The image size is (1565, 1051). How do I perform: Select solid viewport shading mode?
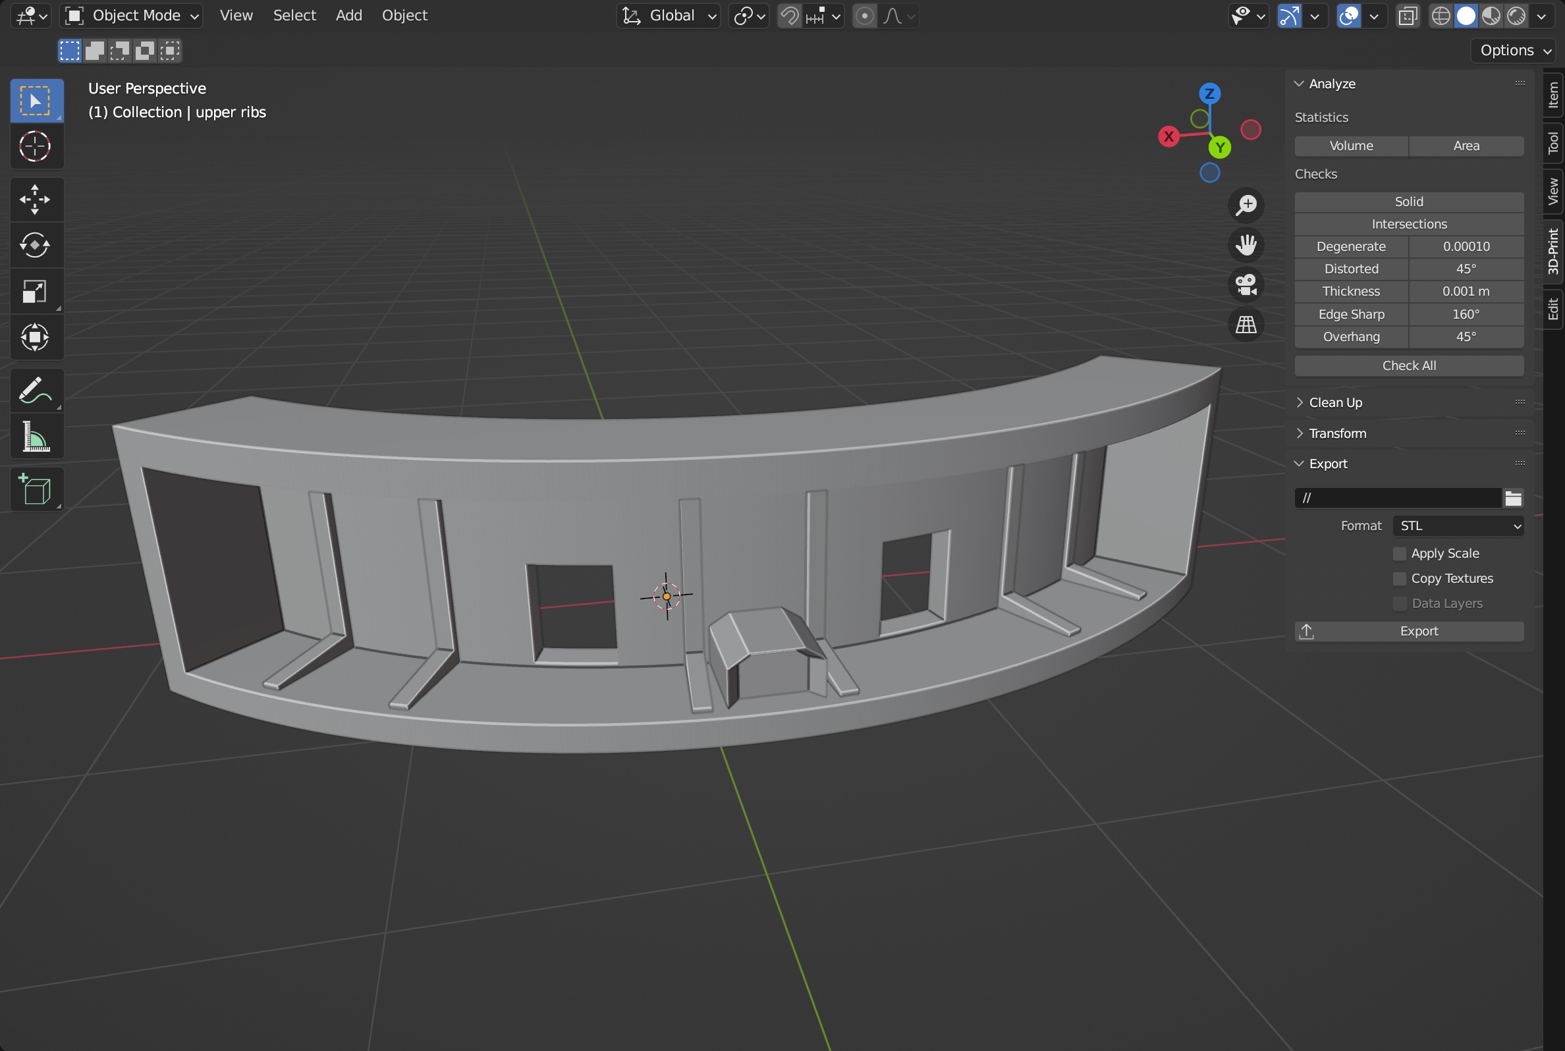click(x=1466, y=15)
